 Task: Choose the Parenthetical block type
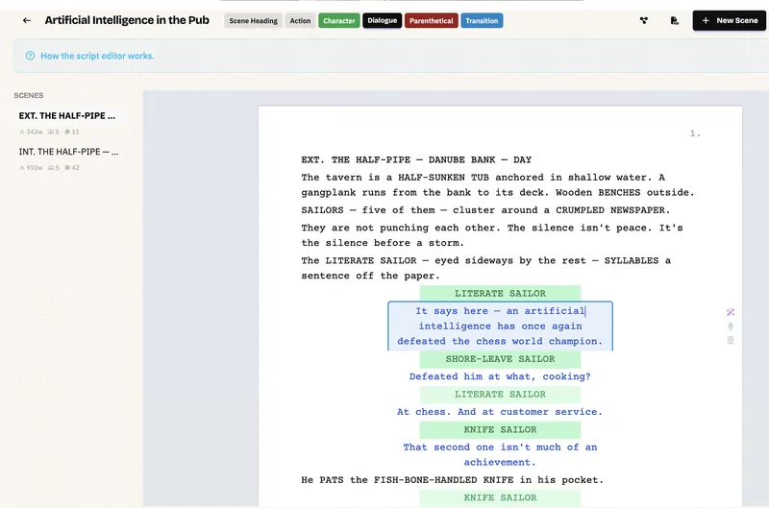(x=431, y=20)
